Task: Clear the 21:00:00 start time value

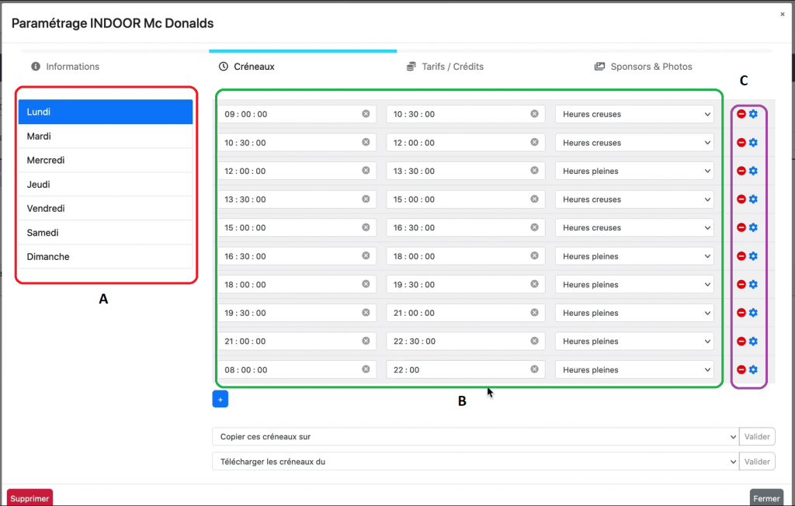Action: 366,341
